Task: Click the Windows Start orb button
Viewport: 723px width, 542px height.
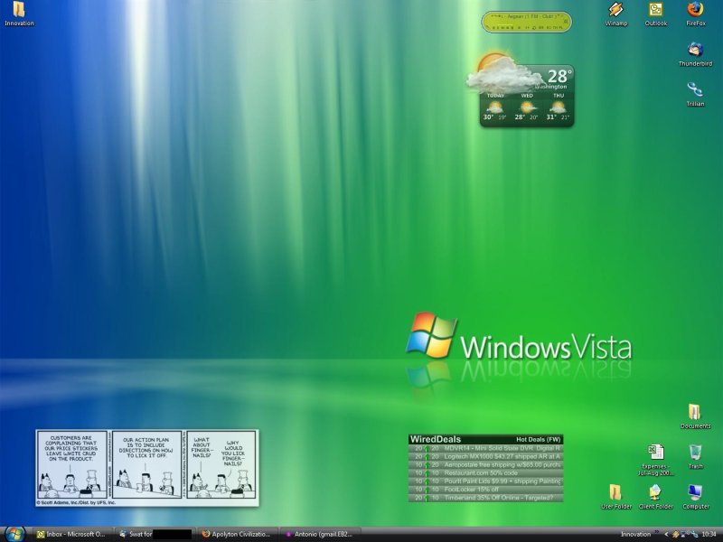Action: point(14,533)
